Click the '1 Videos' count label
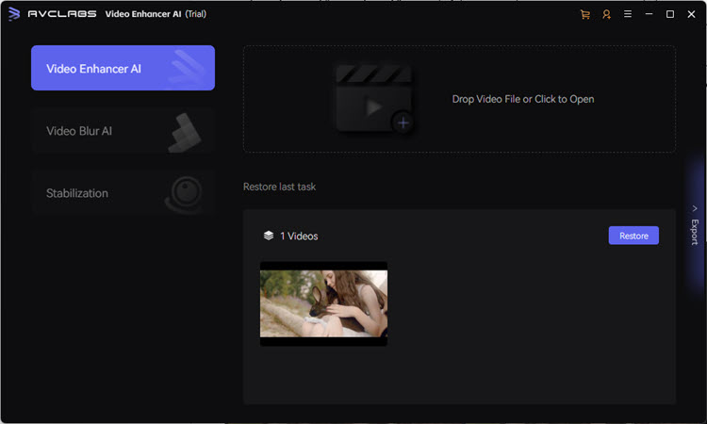 [x=299, y=236]
